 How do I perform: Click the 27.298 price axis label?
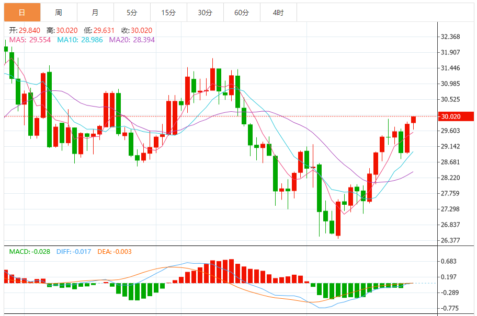click(x=450, y=209)
